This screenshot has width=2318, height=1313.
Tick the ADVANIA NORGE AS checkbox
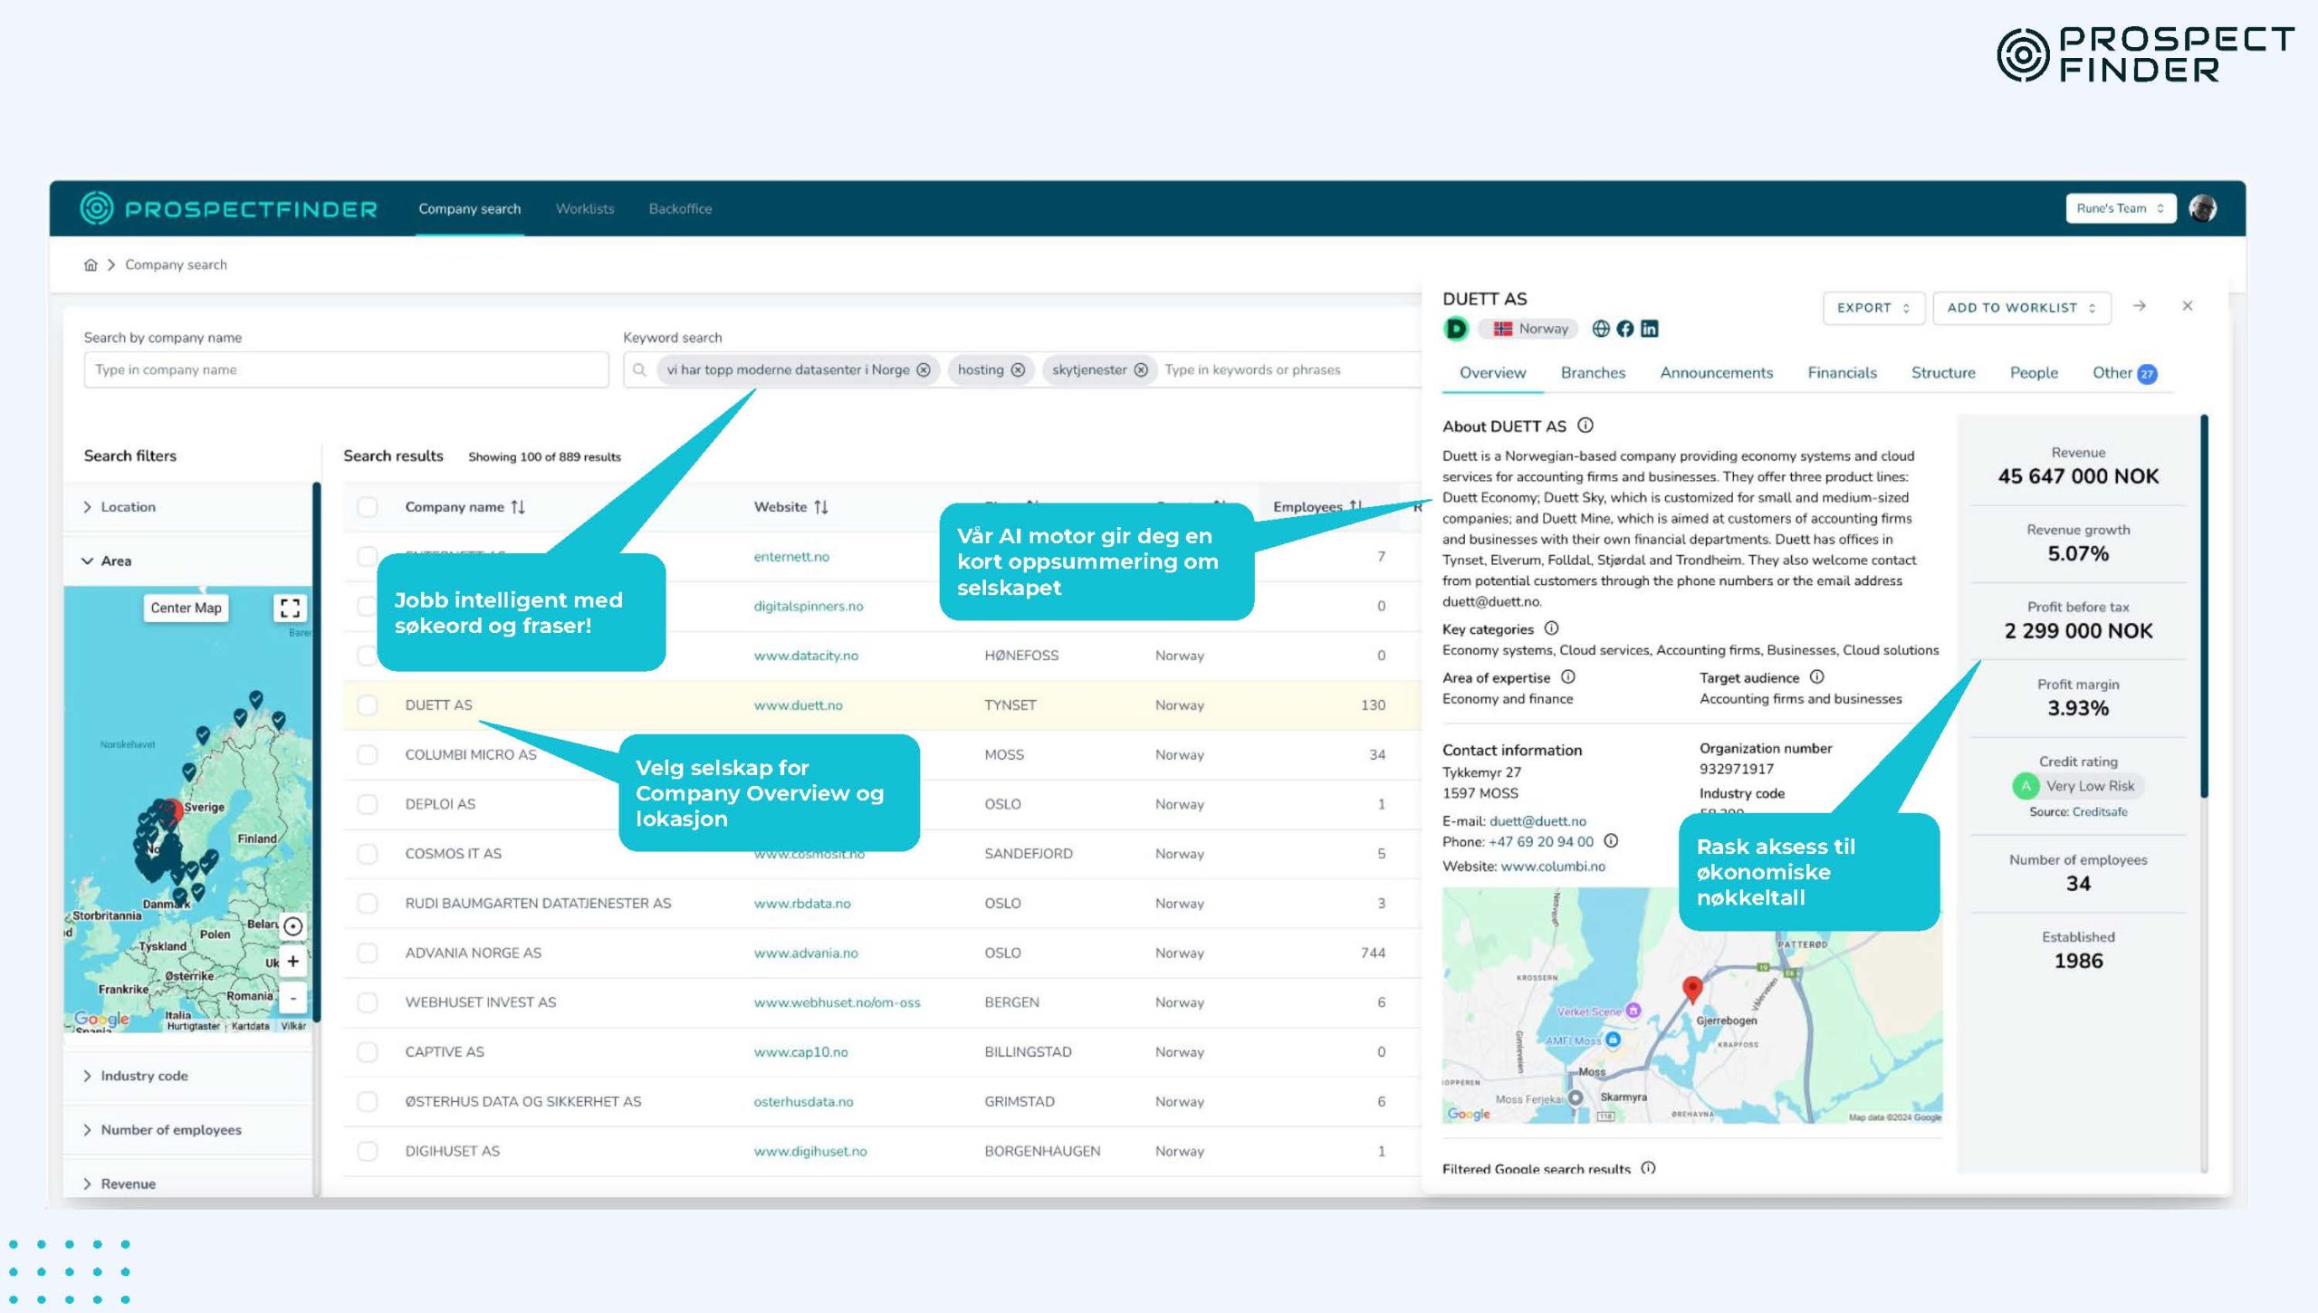click(367, 953)
